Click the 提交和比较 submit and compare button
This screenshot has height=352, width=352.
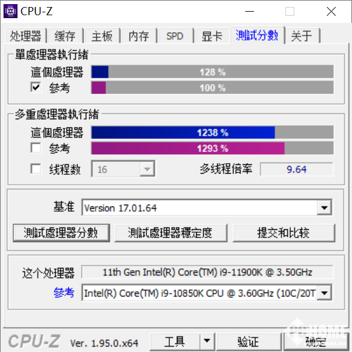coord(284,233)
